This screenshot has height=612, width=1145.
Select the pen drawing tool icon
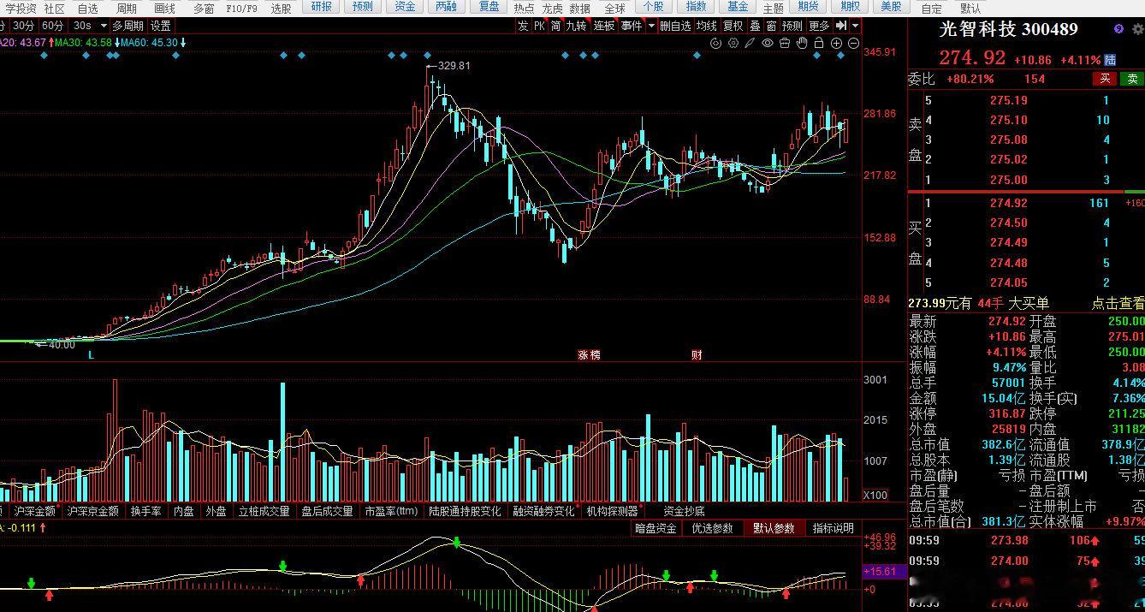(x=750, y=43)
